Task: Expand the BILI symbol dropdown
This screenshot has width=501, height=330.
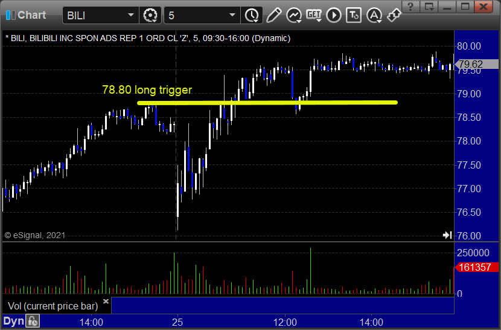Action: 130,15
